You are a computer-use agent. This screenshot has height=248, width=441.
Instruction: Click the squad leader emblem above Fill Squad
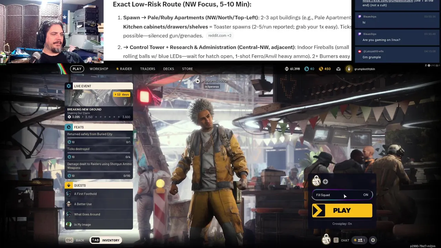[x=316, y=181]
